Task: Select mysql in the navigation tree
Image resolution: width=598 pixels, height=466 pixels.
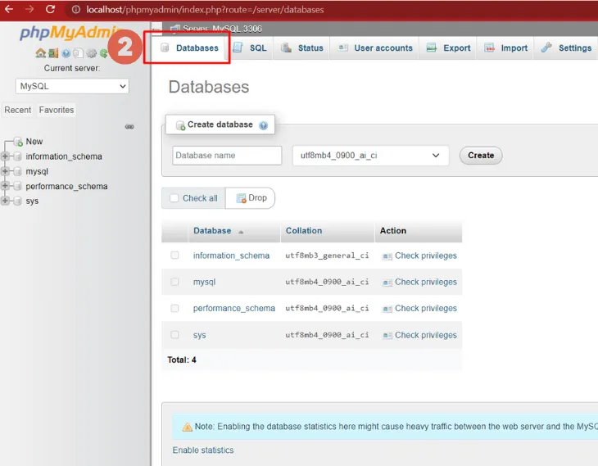Action: point(37,172)
